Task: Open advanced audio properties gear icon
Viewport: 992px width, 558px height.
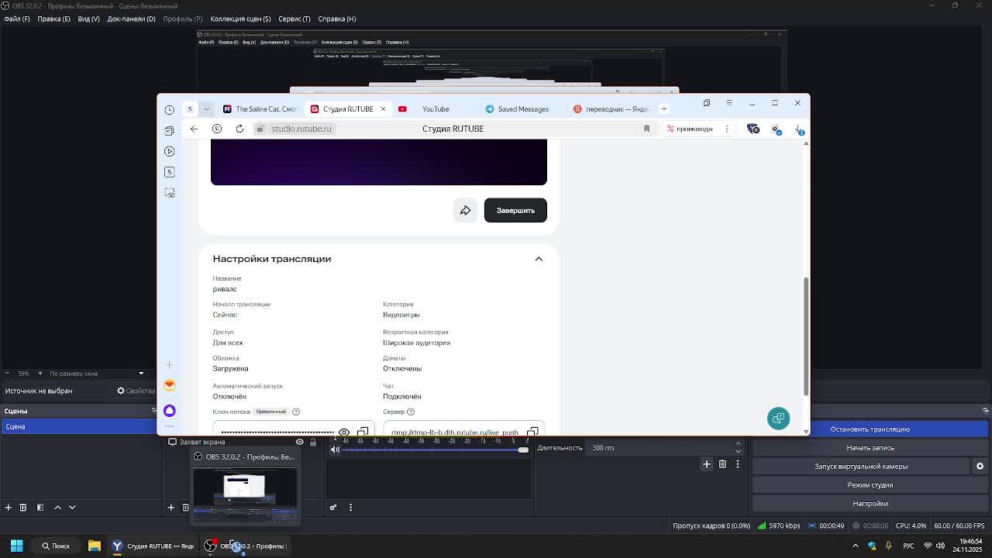Action: [333, 508]
